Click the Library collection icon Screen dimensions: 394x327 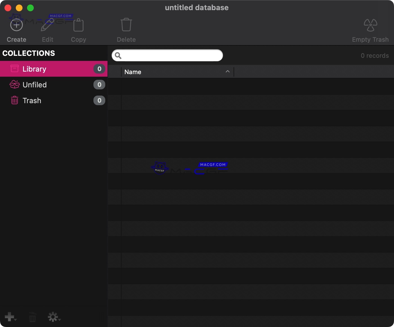click(x=14, y=69)
